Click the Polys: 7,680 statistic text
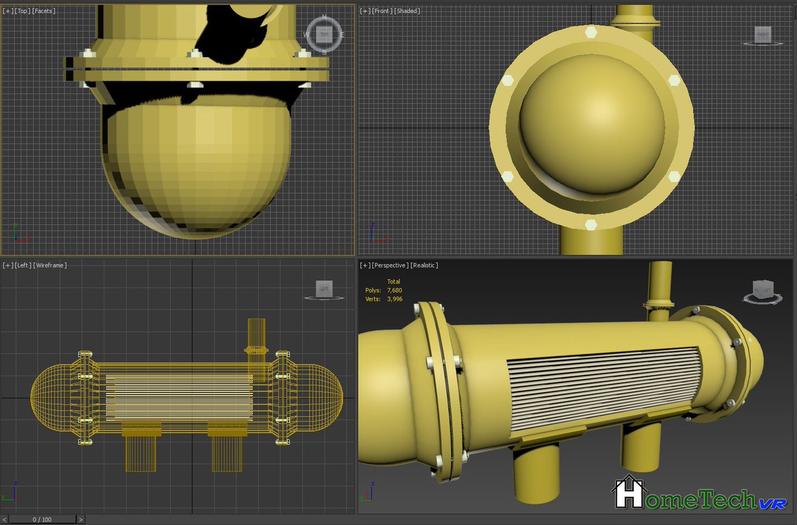This screenshot has height=525, width=797. click(x=384, y=290)
